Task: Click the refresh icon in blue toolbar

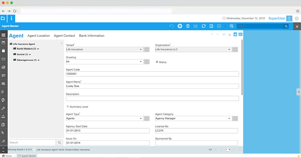Action: click(204, 26)
